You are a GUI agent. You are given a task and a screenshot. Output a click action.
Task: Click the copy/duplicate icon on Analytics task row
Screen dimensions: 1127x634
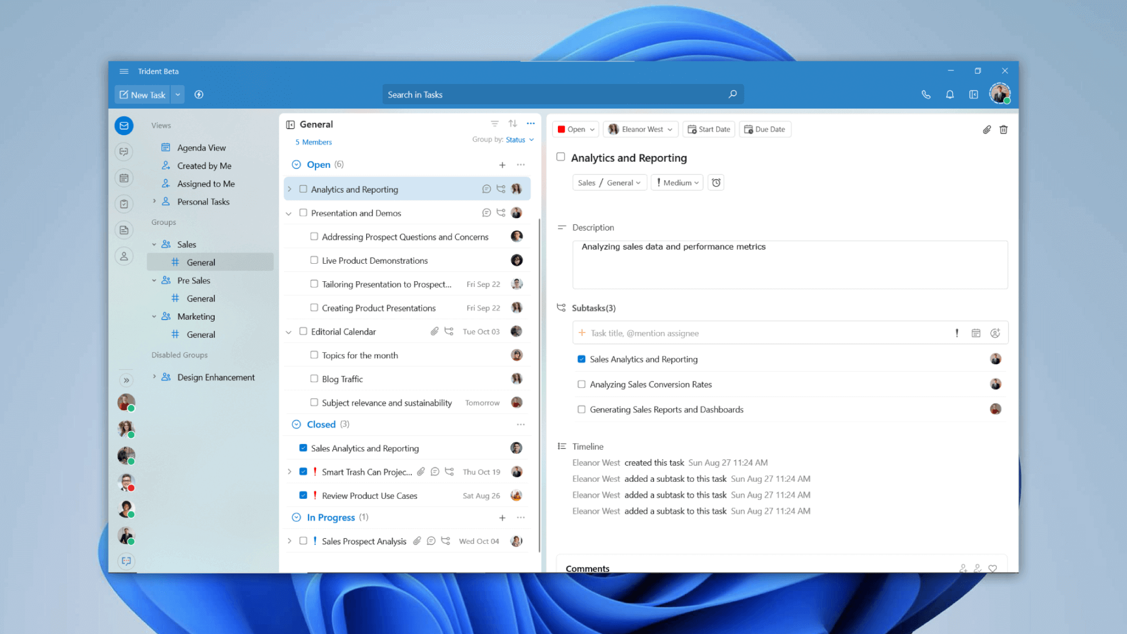tap(501, 189)
